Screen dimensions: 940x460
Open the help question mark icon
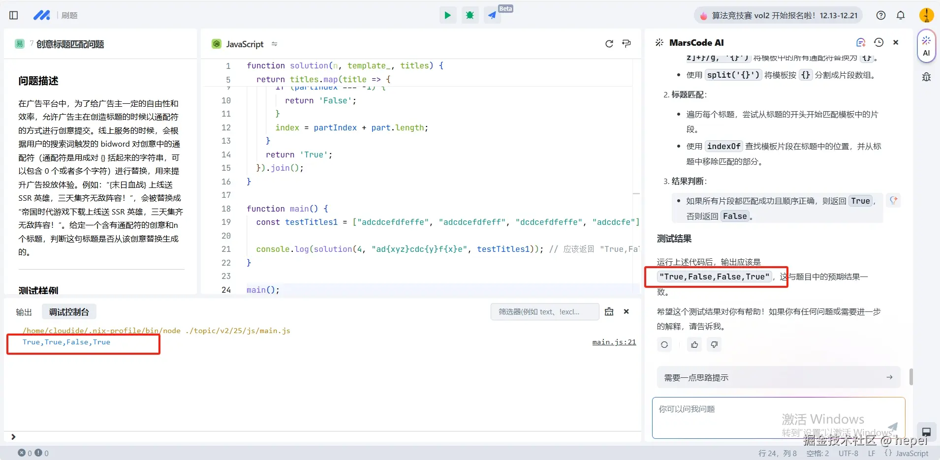[x=881, y=15]
